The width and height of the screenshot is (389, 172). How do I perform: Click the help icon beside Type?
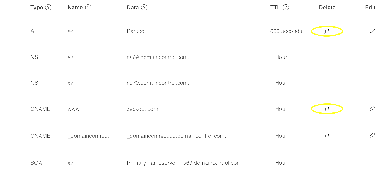pos(48,8)
